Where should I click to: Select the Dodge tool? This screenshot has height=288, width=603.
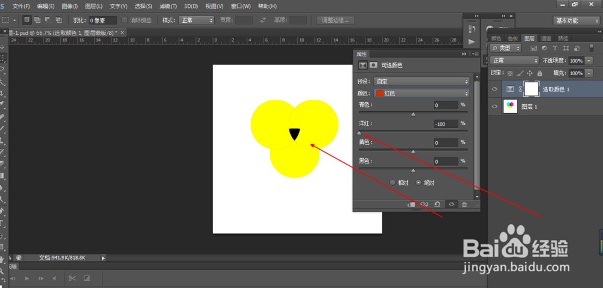click(x=2, y=200)
